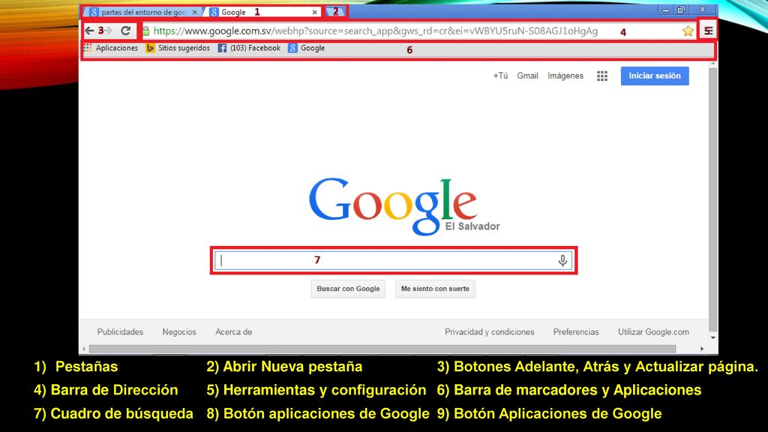Click the forward navigation arrow
The width and height of the screenshot is (768, 432).
click(x=109, y=31)
